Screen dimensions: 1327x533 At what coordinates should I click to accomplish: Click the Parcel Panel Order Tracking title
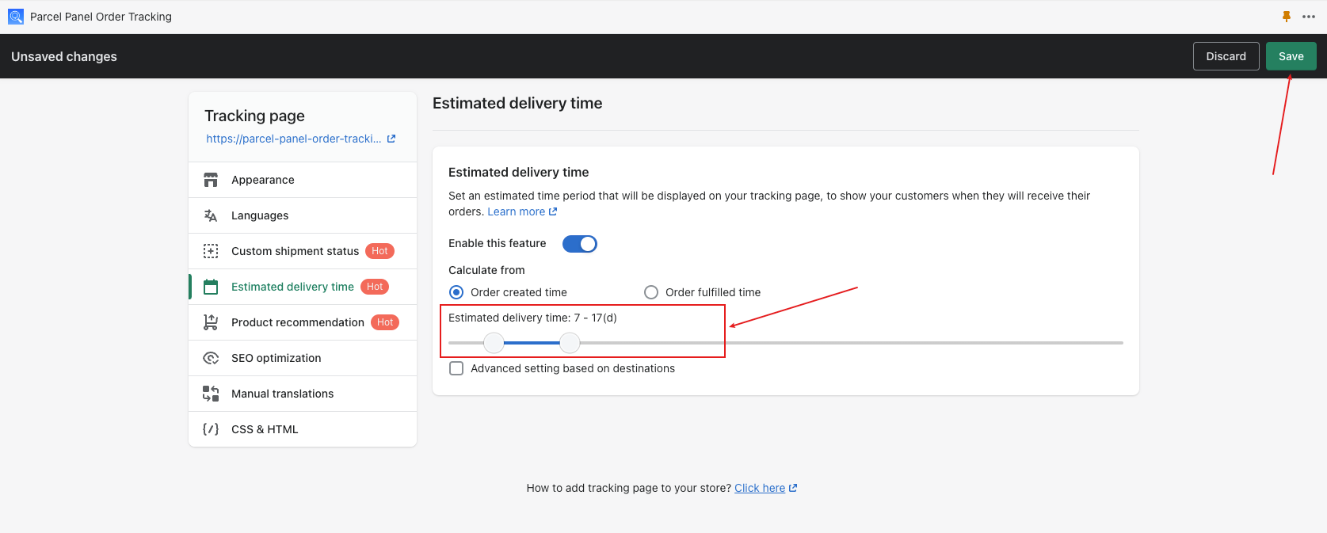pos(101,17)
